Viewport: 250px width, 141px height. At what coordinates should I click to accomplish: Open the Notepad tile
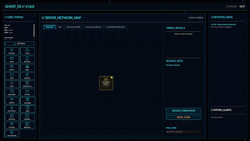[x=27, y=59]
